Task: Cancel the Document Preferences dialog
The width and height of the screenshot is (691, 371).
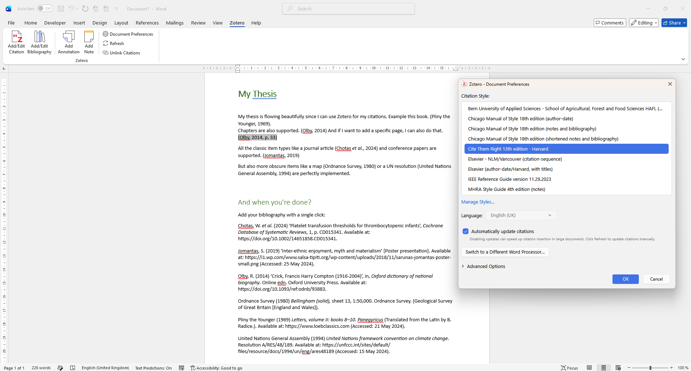Action: [656, 279]
